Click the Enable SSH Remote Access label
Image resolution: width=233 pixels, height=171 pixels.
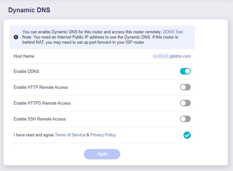[40, 119]
